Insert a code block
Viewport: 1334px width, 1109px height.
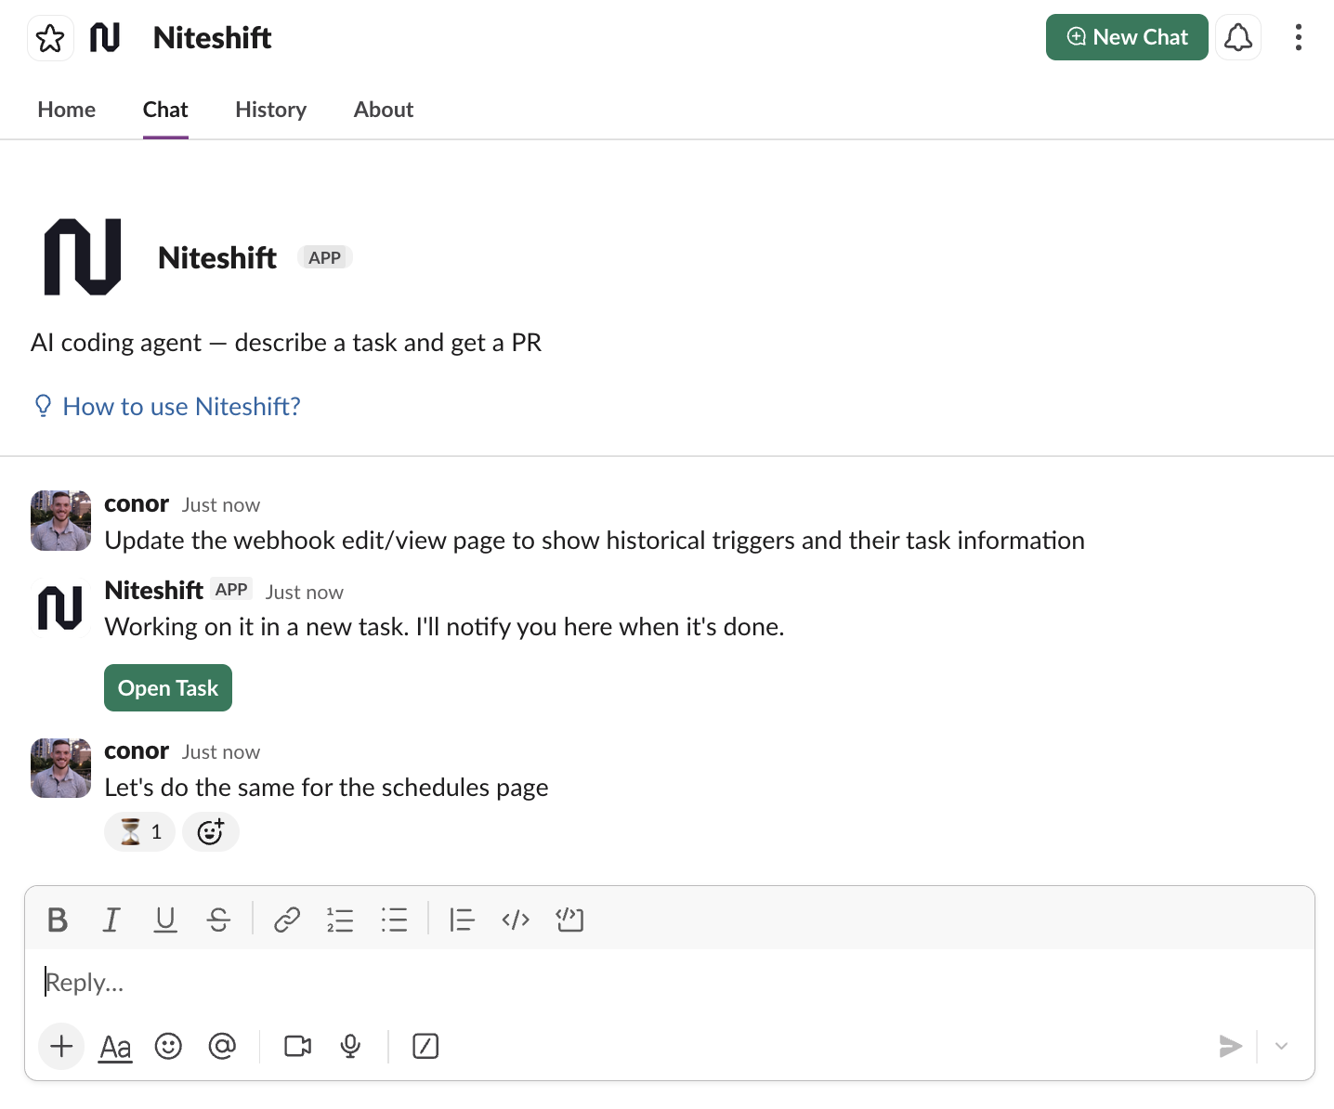569,920
